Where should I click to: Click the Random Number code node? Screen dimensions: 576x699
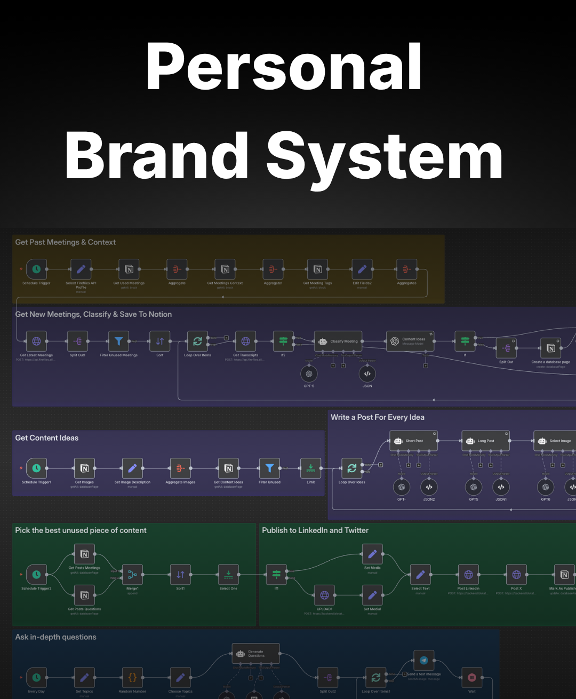pos(132,677)
